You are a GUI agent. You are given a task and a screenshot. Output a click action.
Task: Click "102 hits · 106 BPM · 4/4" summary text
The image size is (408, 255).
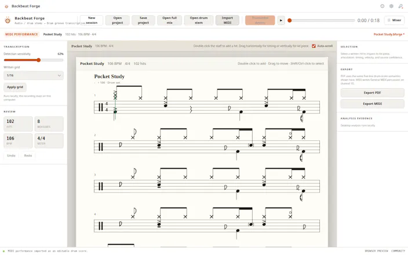pyautogui.click(x=81, y=34)
